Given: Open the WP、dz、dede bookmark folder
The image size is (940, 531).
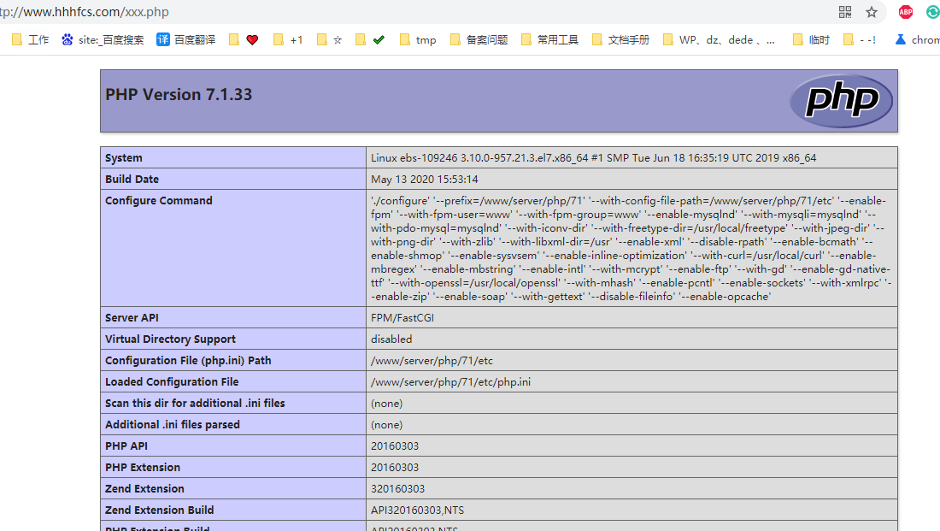Looking at the screenshot, I should pyautogui.click(x=720, y=39).
